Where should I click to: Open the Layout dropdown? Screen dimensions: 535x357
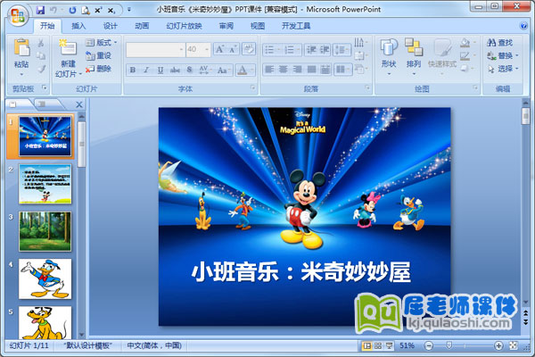[101, 43]
